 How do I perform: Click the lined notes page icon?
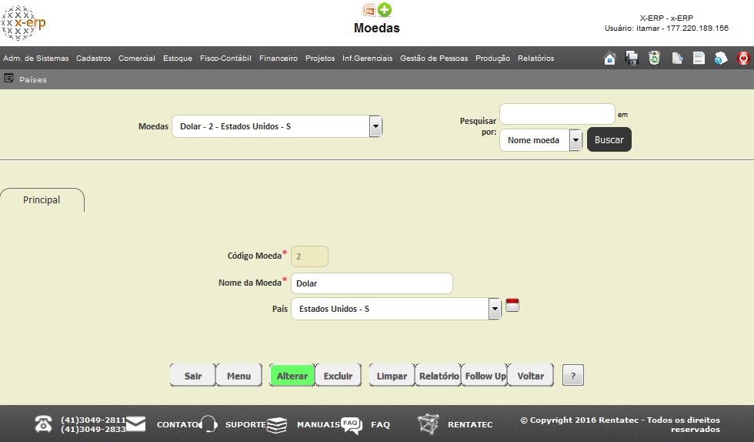[699, 59]
